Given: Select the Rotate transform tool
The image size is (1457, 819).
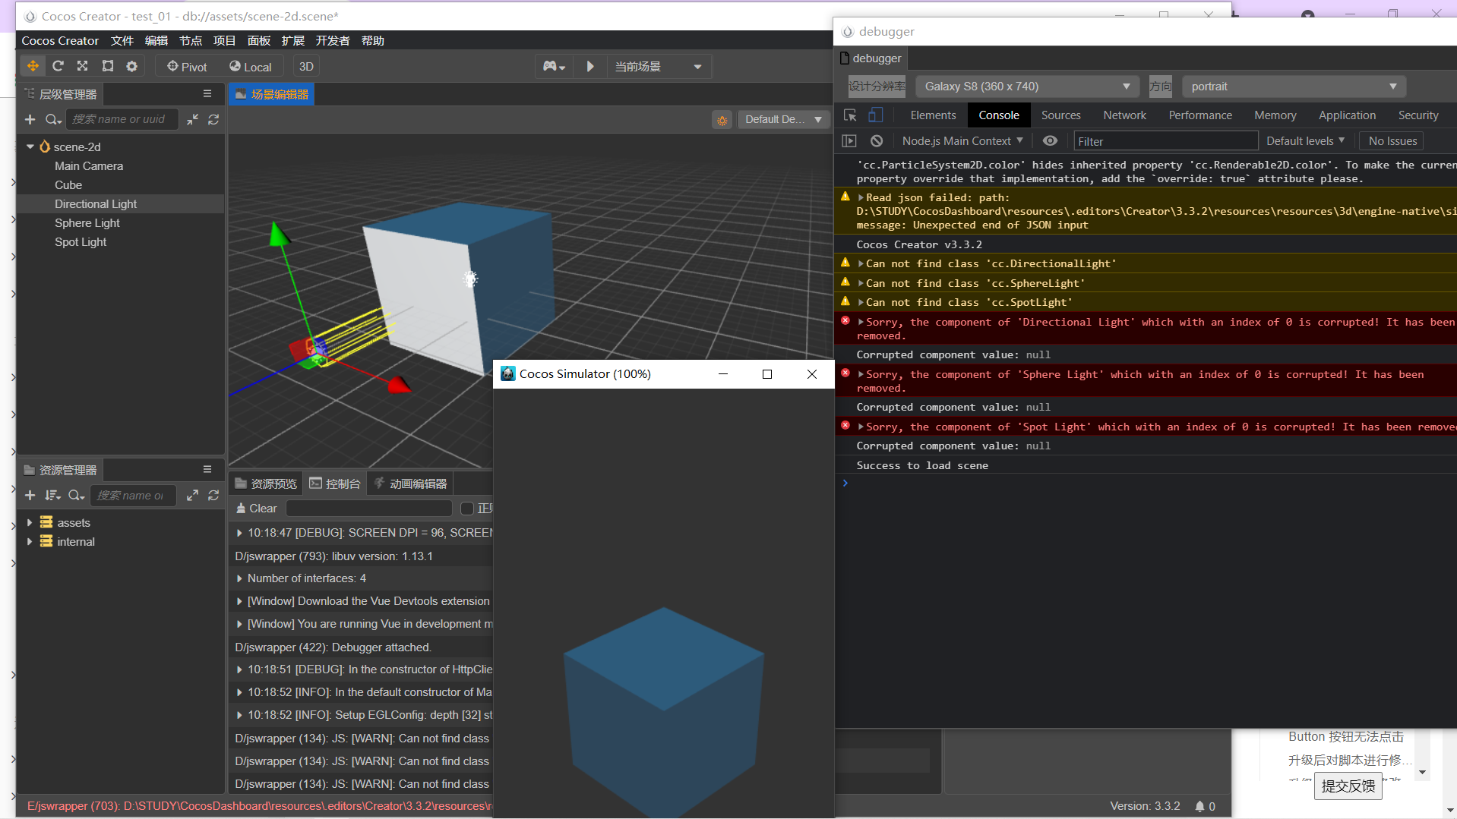Looking at the screenshot, I should [x=58, y=66].
